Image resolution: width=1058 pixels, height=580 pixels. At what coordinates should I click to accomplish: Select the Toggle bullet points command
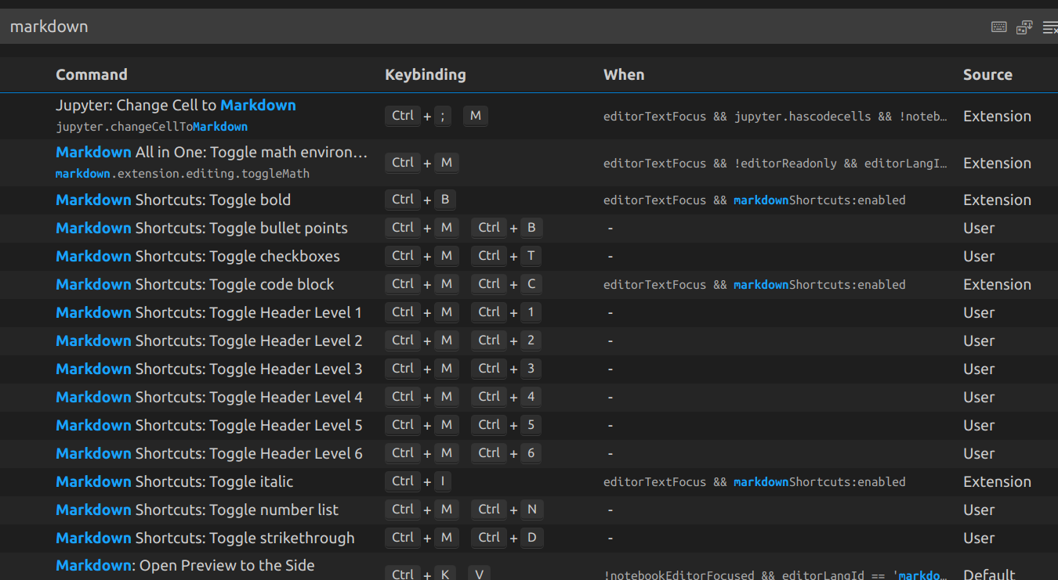(201, 229)
